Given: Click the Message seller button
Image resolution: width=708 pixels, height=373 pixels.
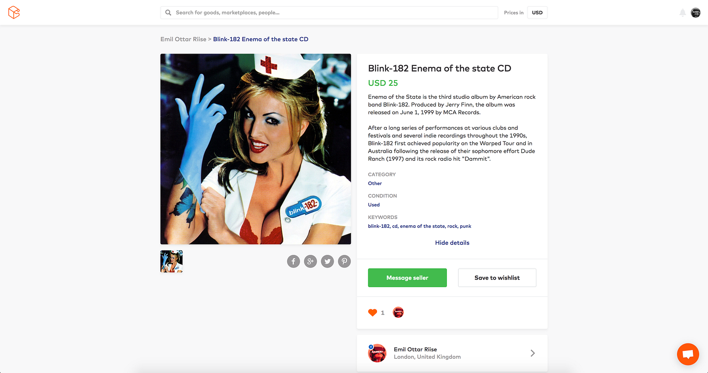Looking at the screenshot, I should (408, 278).
